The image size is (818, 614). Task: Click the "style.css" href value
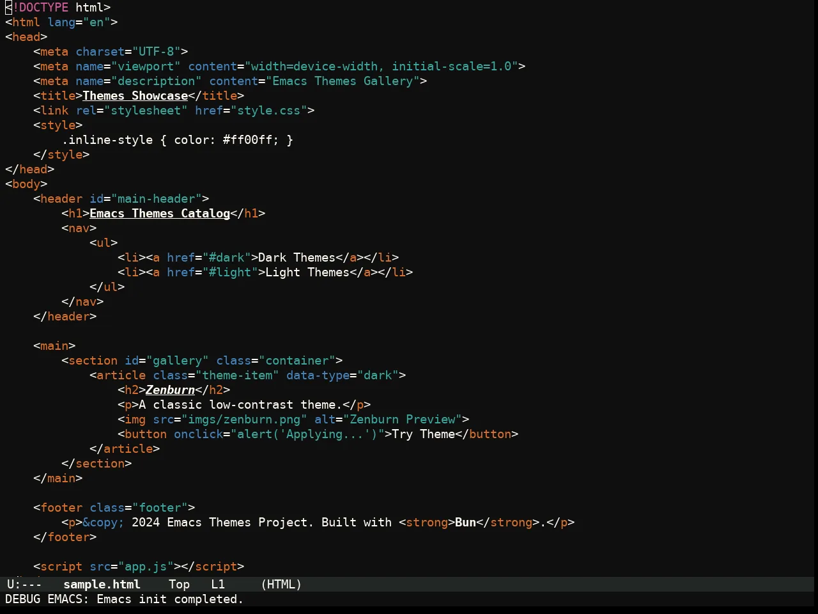[269, 110]
